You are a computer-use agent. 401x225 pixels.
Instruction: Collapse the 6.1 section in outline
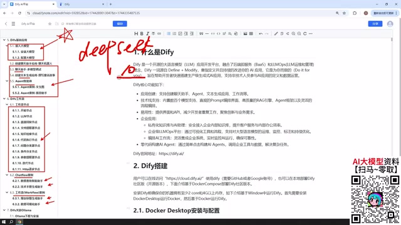click(x=7, y=104)
